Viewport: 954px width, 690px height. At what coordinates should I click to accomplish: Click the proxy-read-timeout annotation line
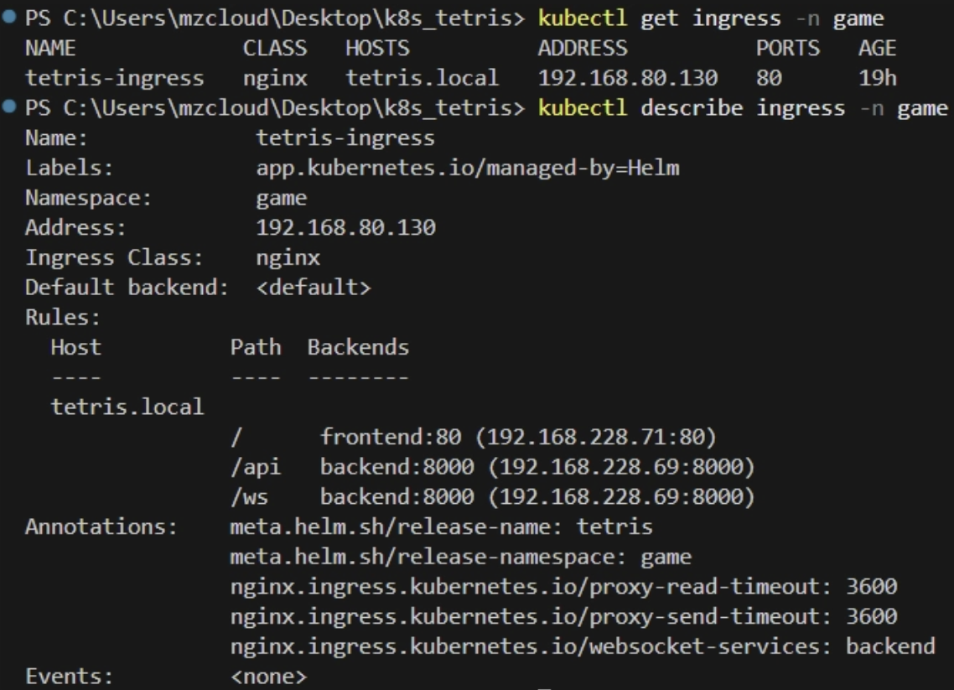tap(563, 587)
